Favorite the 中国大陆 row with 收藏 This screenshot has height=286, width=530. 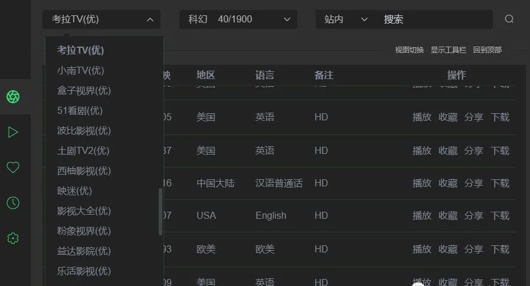(448, 183)
